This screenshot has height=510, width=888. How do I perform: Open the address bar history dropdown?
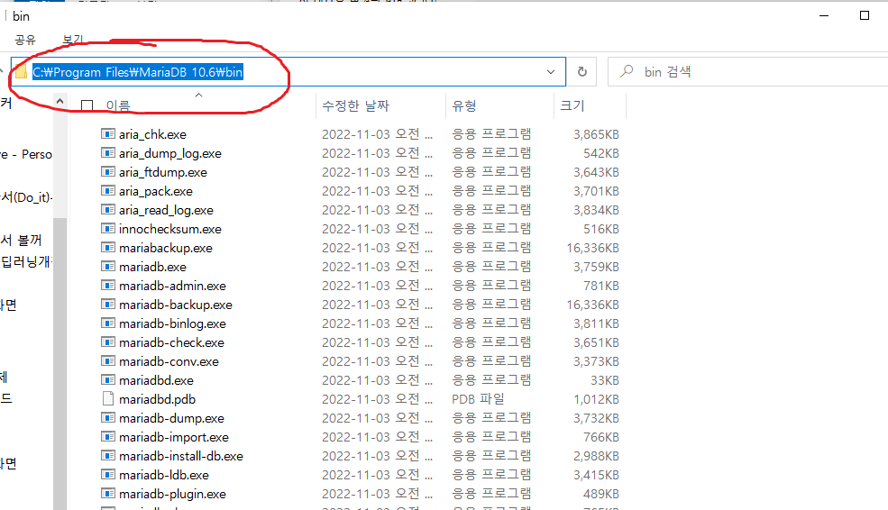[551, 72]
